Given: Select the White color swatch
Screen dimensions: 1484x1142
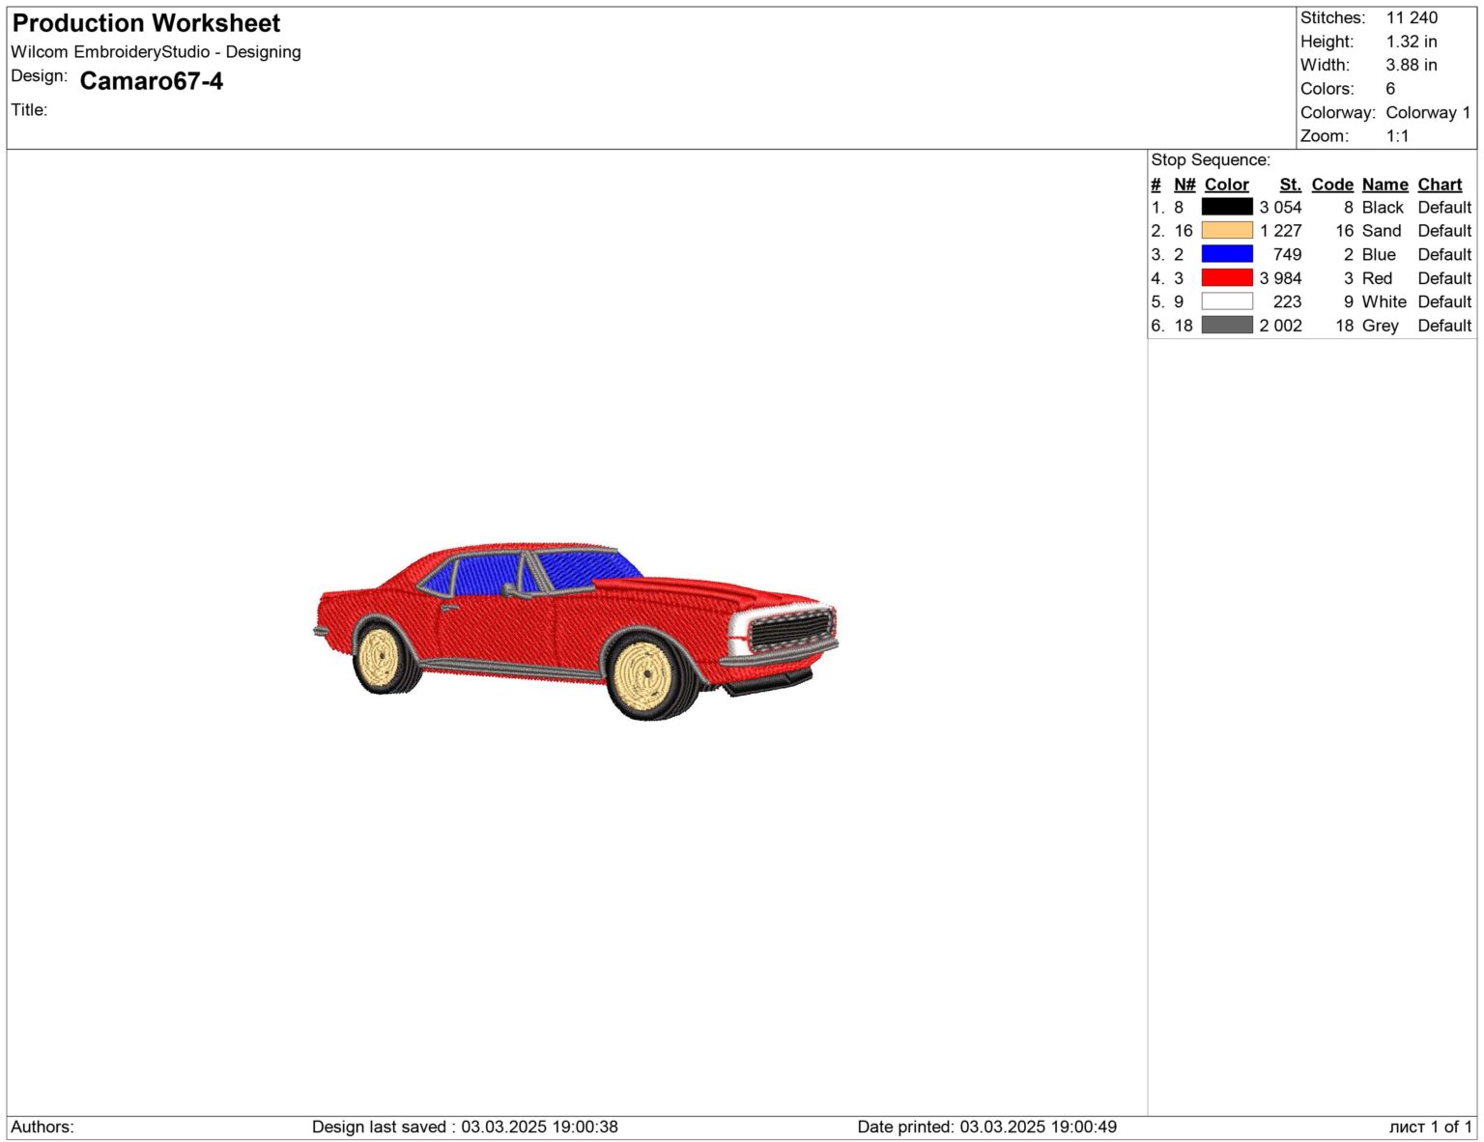Looking at the screenshot, I should tap(1226, 301).
